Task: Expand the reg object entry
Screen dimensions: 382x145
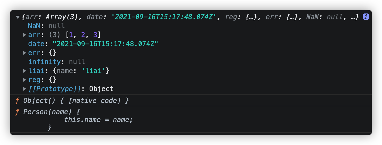Action: tap(25, 80)
